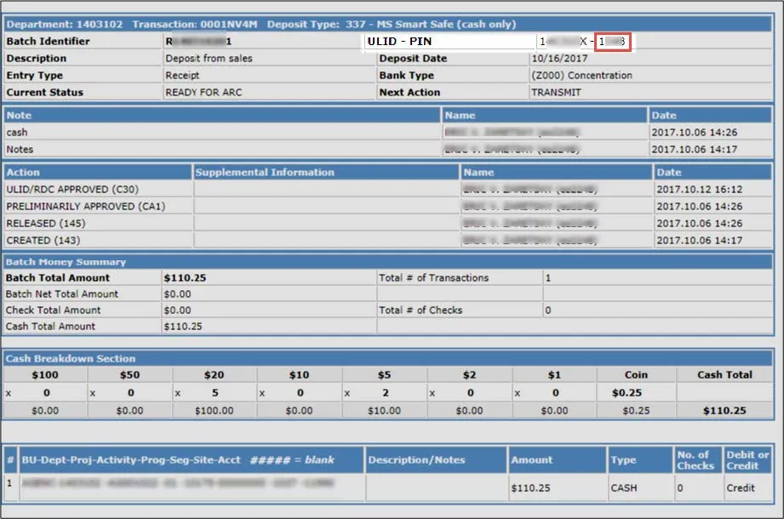The image size is (784, 519).
Task: Select the '$10.00' subtotal under $5
Action: [384, 411]
